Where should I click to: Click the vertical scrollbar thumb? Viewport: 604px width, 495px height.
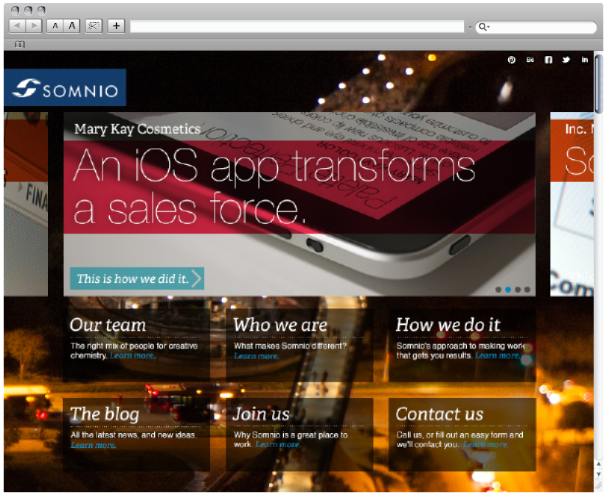(599, 84)
